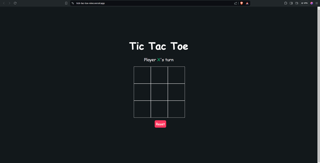Open Brave Shields lion icon

[x=241, y=3]
